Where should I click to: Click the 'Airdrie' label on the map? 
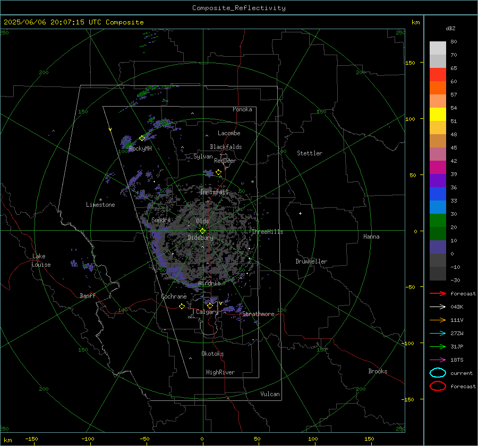point(209,283)
